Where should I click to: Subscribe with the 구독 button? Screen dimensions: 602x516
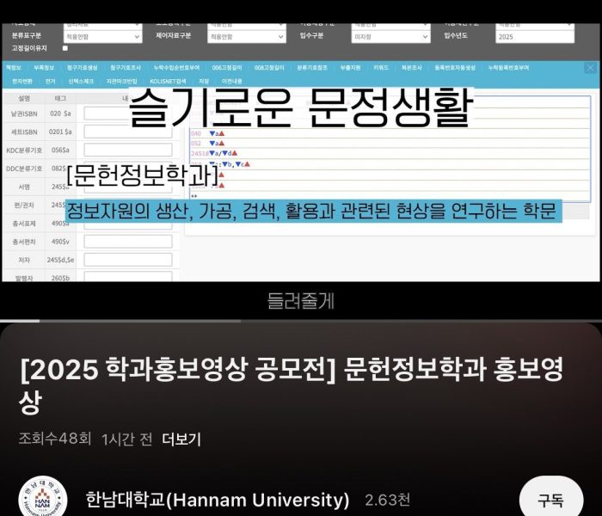(551, 498)
